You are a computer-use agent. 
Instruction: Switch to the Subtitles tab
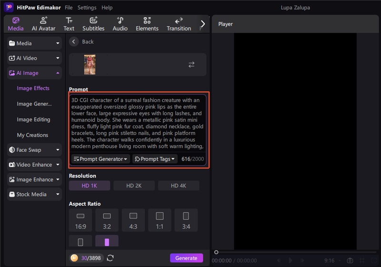pos(93,24)
